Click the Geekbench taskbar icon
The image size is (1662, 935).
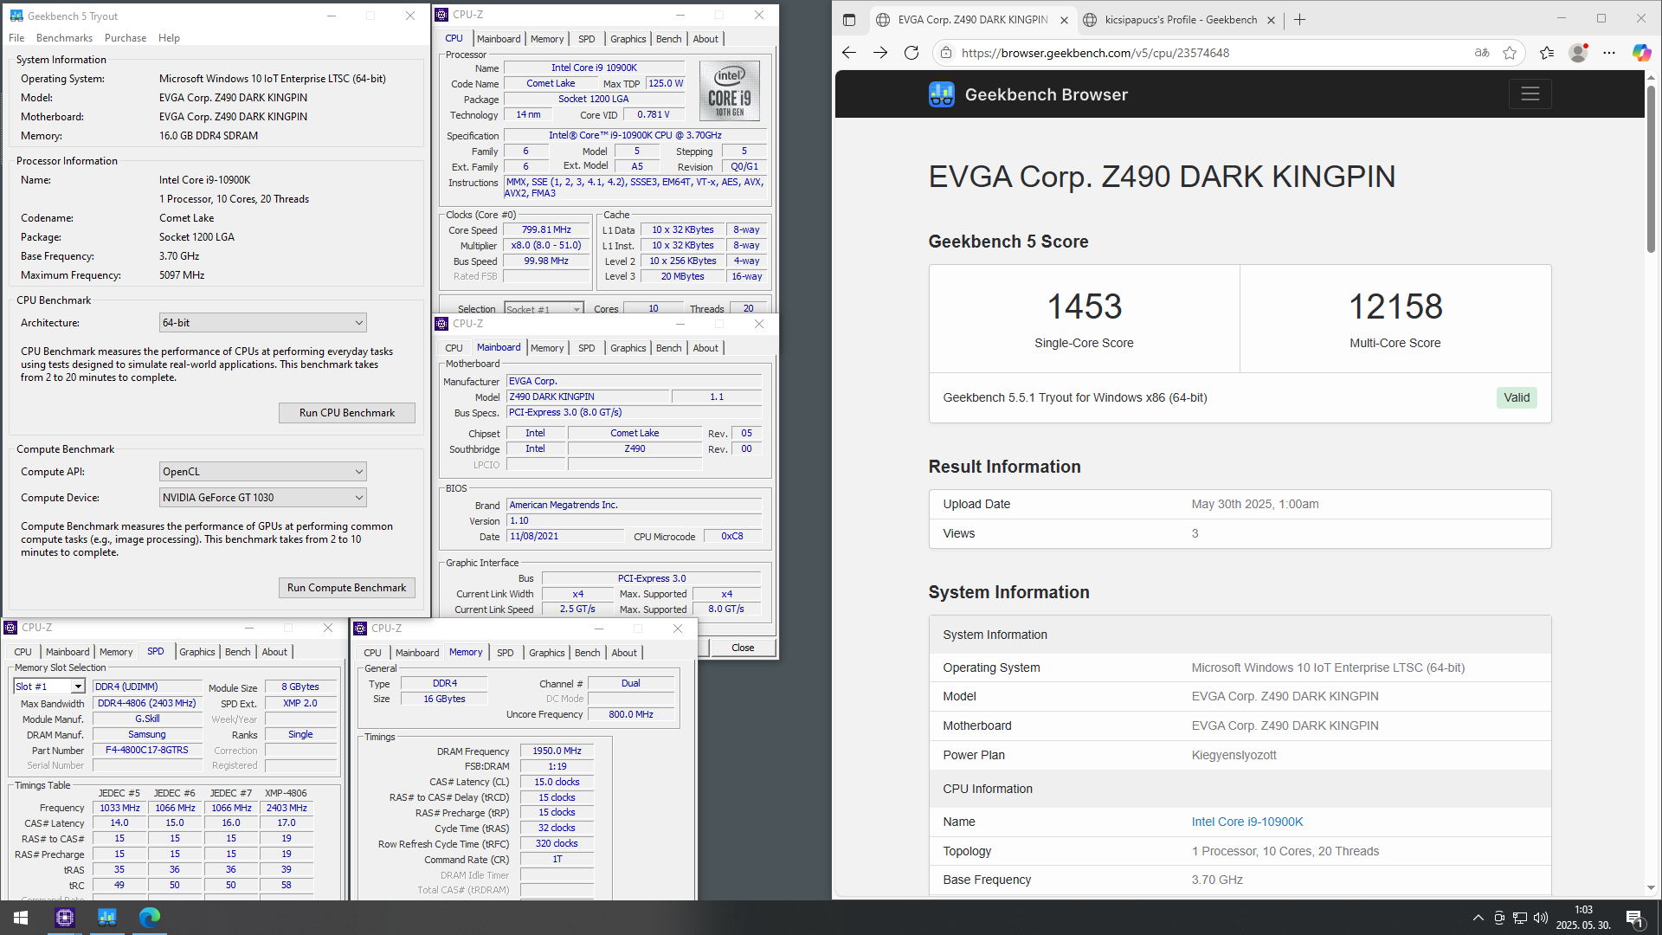click(107, 918)
